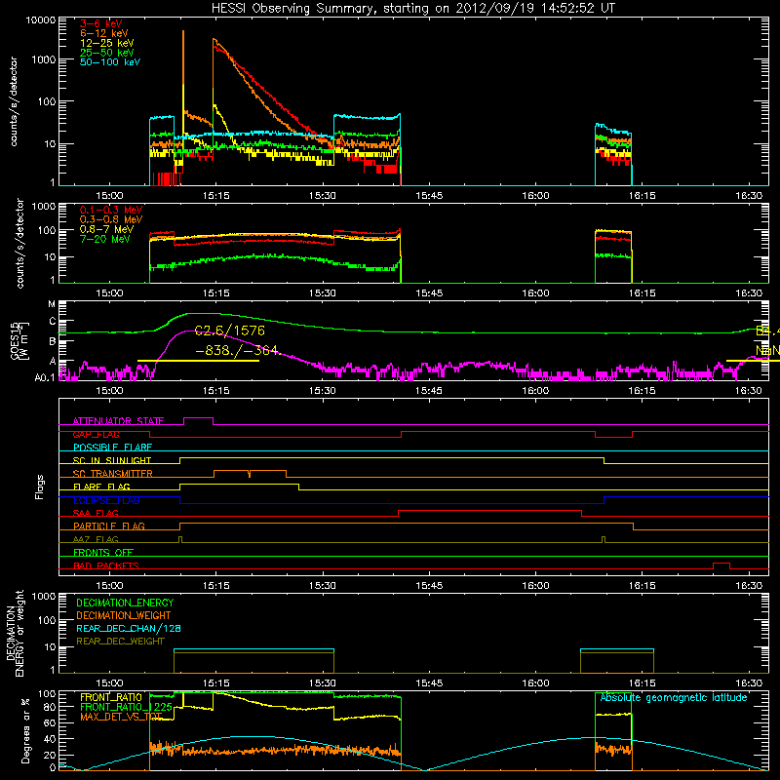Click the C2.6/1576 flare annotation
The width and height of the screenshot is (780, 780).
coord(229,331)
